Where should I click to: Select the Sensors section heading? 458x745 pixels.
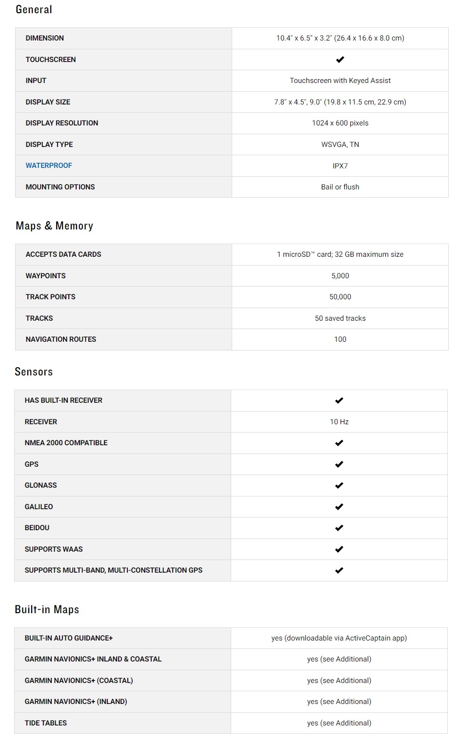pyautogui.click(x=34, y=372)
